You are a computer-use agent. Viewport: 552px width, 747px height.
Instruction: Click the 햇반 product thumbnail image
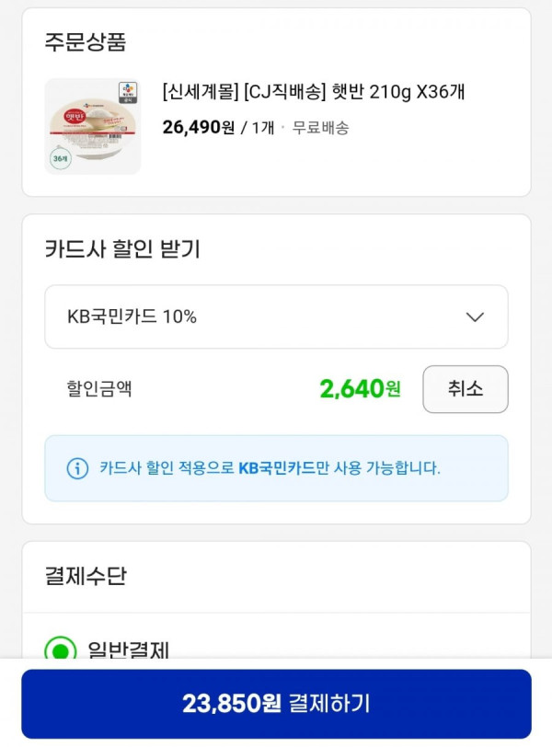pyautogui.click(x=93, y=126)
